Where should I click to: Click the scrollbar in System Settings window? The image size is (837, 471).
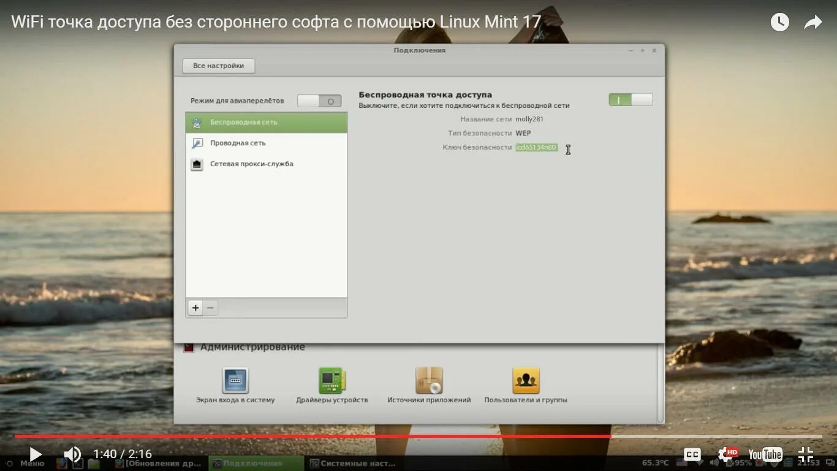point(660,383)
